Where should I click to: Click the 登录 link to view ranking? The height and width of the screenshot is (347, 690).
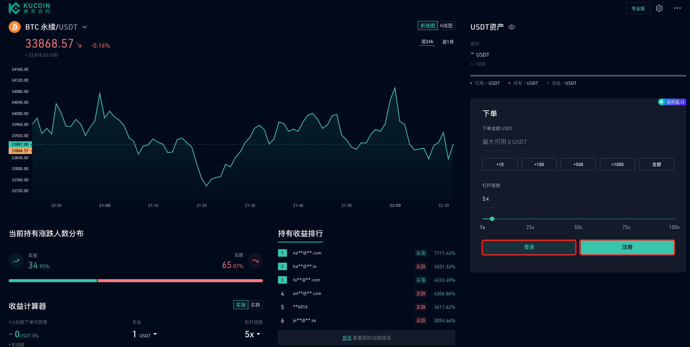(347, 338)
